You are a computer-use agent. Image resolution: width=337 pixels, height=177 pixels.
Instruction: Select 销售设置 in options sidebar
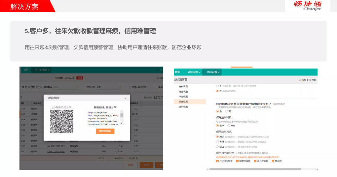(183, 92)
